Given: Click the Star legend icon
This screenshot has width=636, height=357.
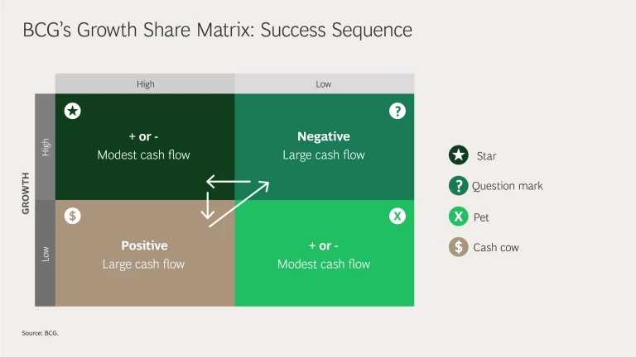Looking at the screenshot, I should click(458, 155).
